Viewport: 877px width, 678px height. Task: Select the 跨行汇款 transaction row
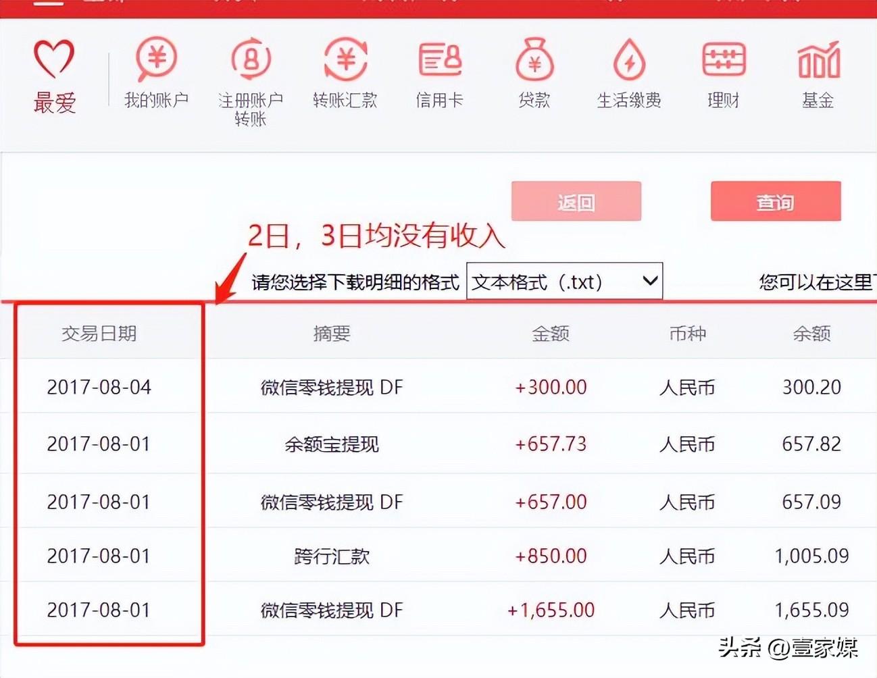coord(330,556)
